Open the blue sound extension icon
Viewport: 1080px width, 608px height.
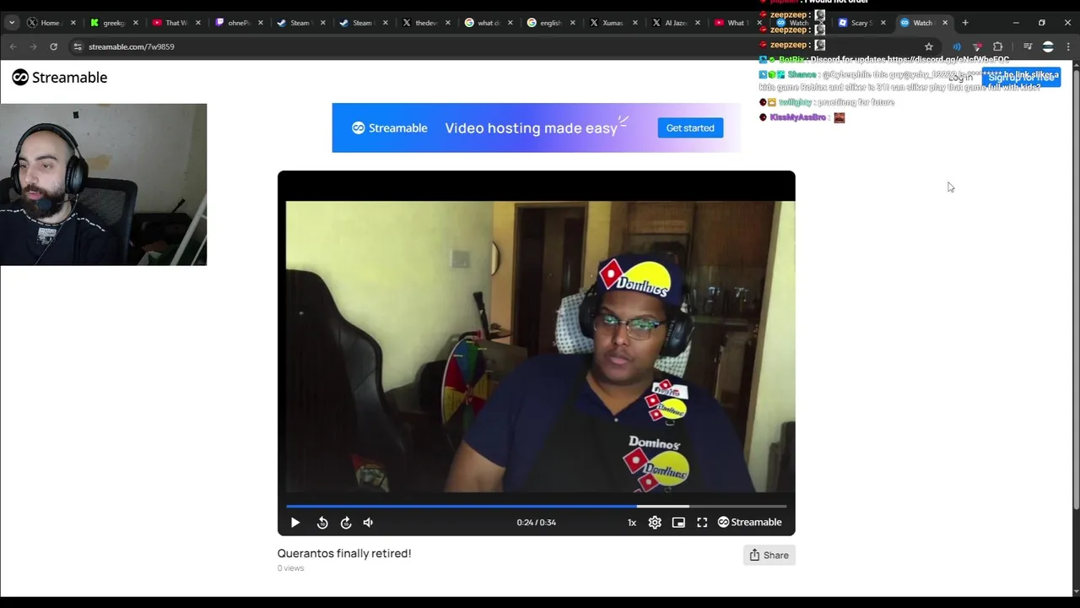[957, 46]
